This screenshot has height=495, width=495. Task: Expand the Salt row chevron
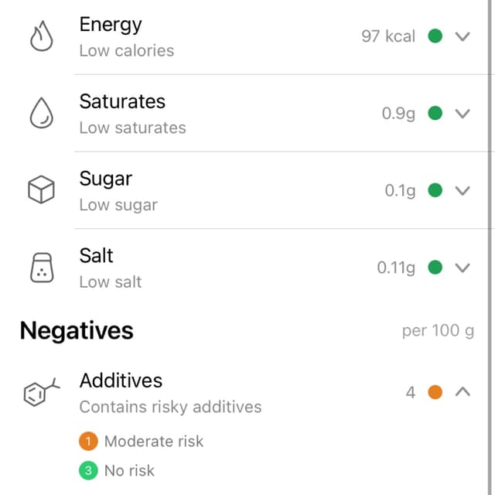[x=463, y=268]
